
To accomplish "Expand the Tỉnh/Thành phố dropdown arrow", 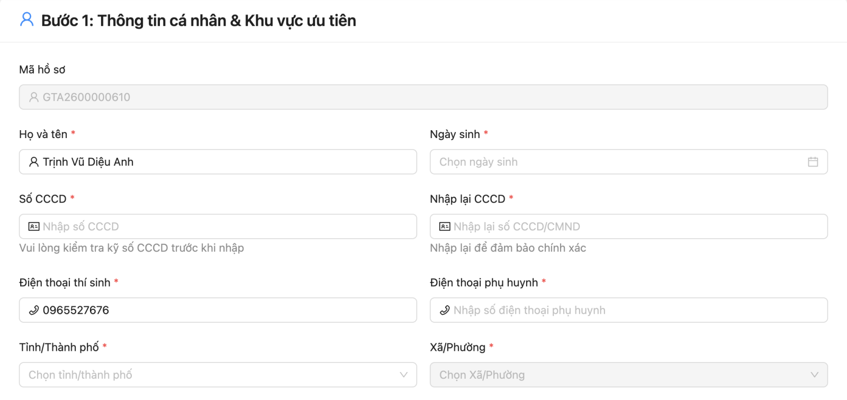I will (403, 375).
